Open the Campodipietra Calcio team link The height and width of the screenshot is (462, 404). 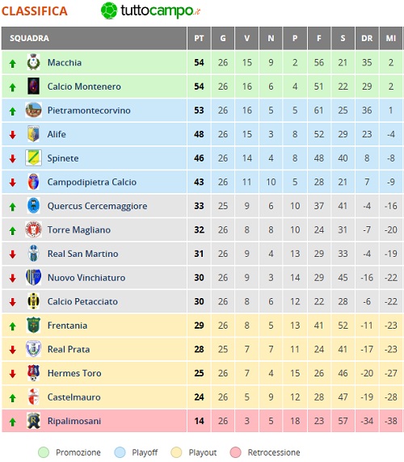pyautogui.click(x=91, y=182)
